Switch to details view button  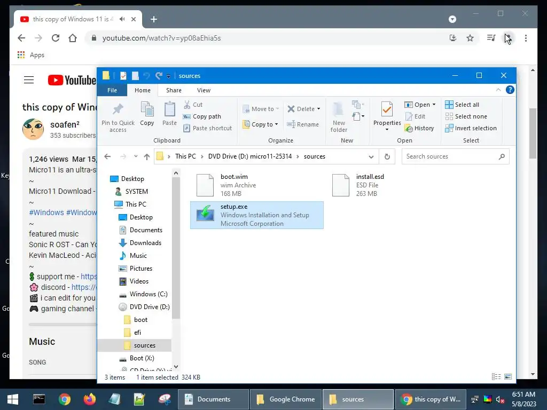(x=496, y=377)
